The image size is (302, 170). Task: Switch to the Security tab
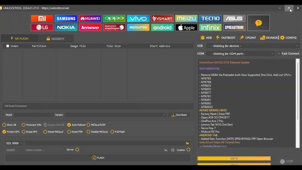pos(55,39)
